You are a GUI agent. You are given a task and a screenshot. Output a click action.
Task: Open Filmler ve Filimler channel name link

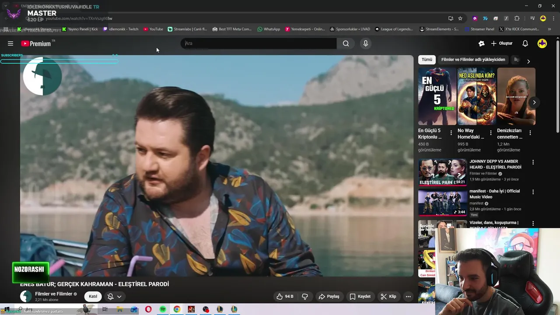point(53,294)
